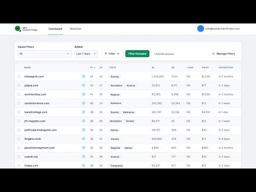Sort by the TOPIC column header

[x=113, y=68]
